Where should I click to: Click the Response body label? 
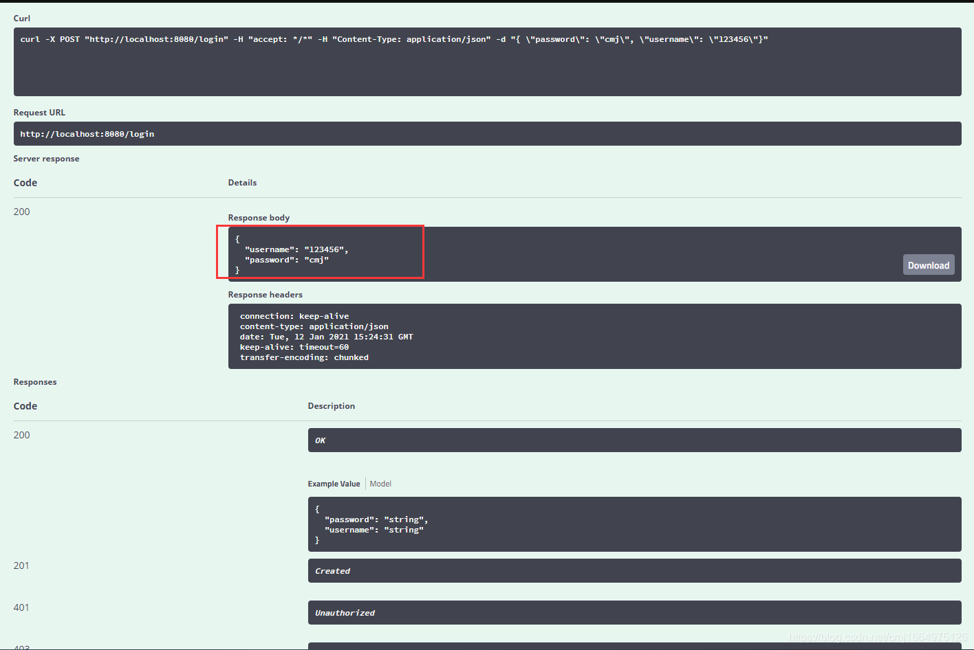(x=259, y=218)
